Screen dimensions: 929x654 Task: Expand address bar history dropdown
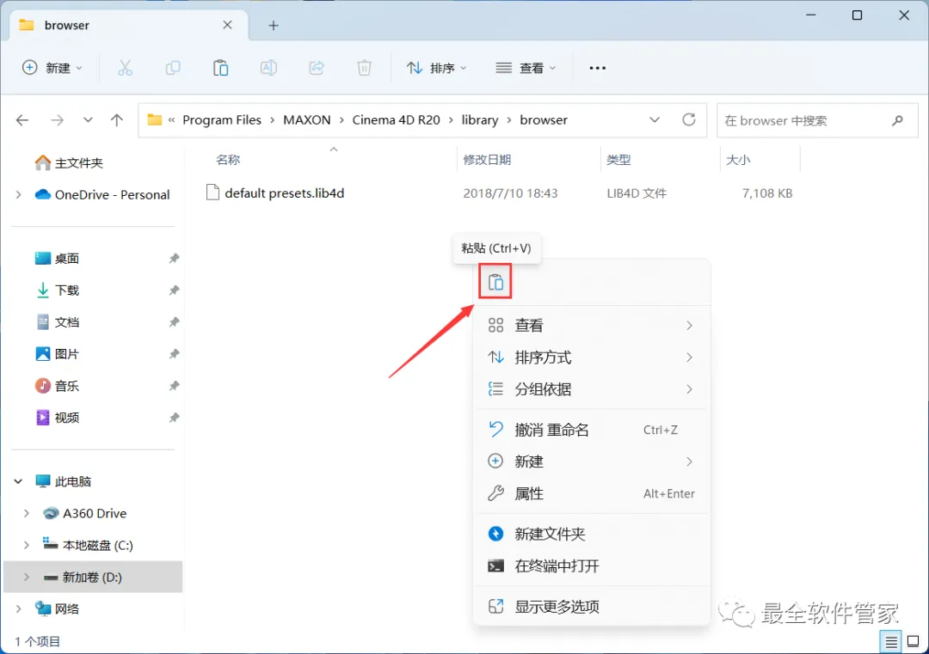click(654, 119)
